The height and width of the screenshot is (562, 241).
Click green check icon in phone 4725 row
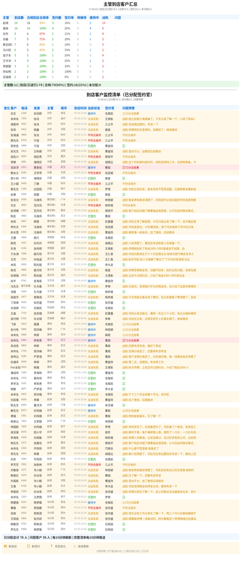124,524
